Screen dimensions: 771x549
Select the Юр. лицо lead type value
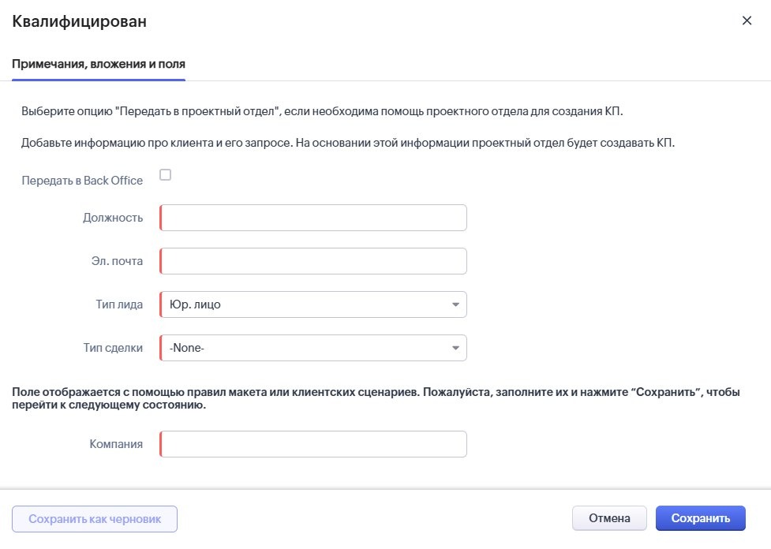237,304
